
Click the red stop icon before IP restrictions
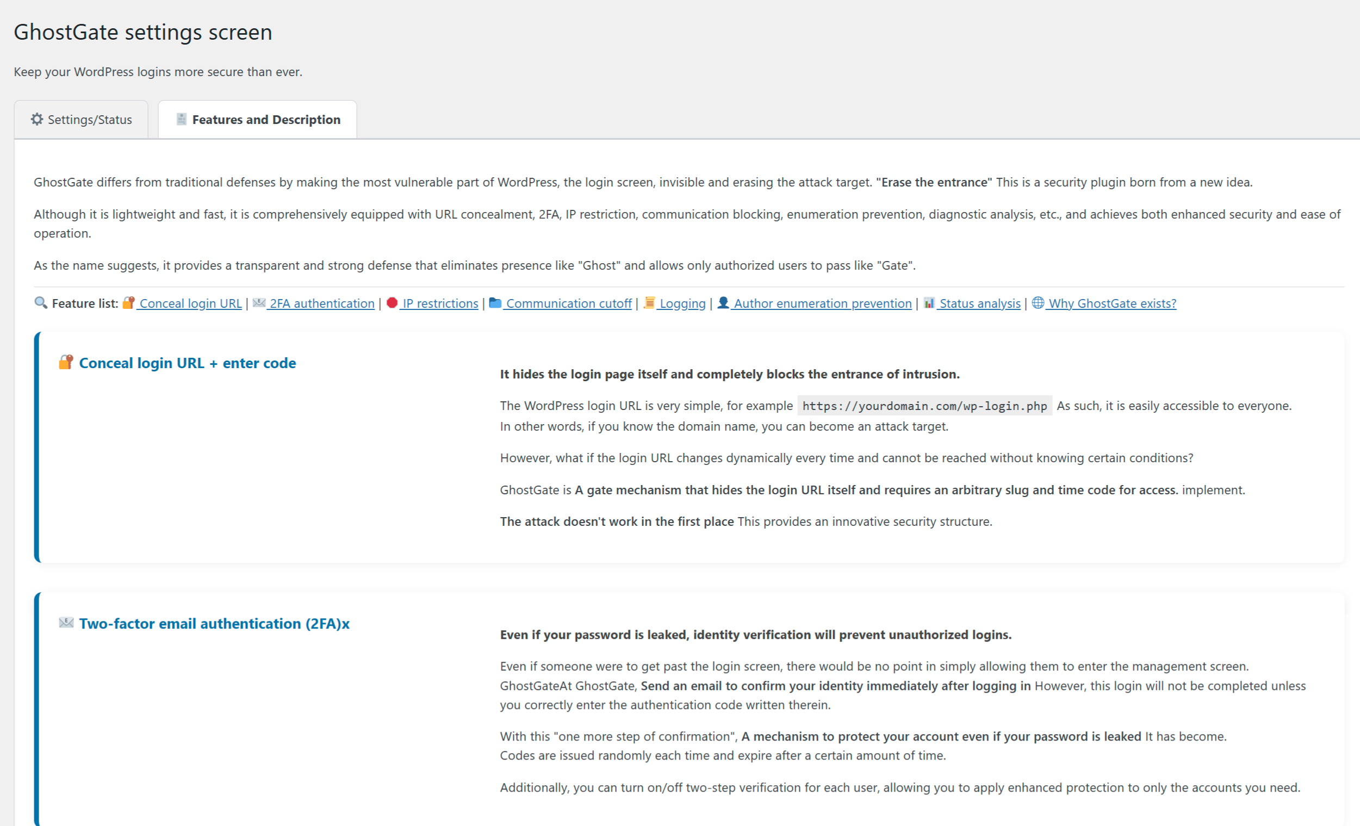coord(393,303)
